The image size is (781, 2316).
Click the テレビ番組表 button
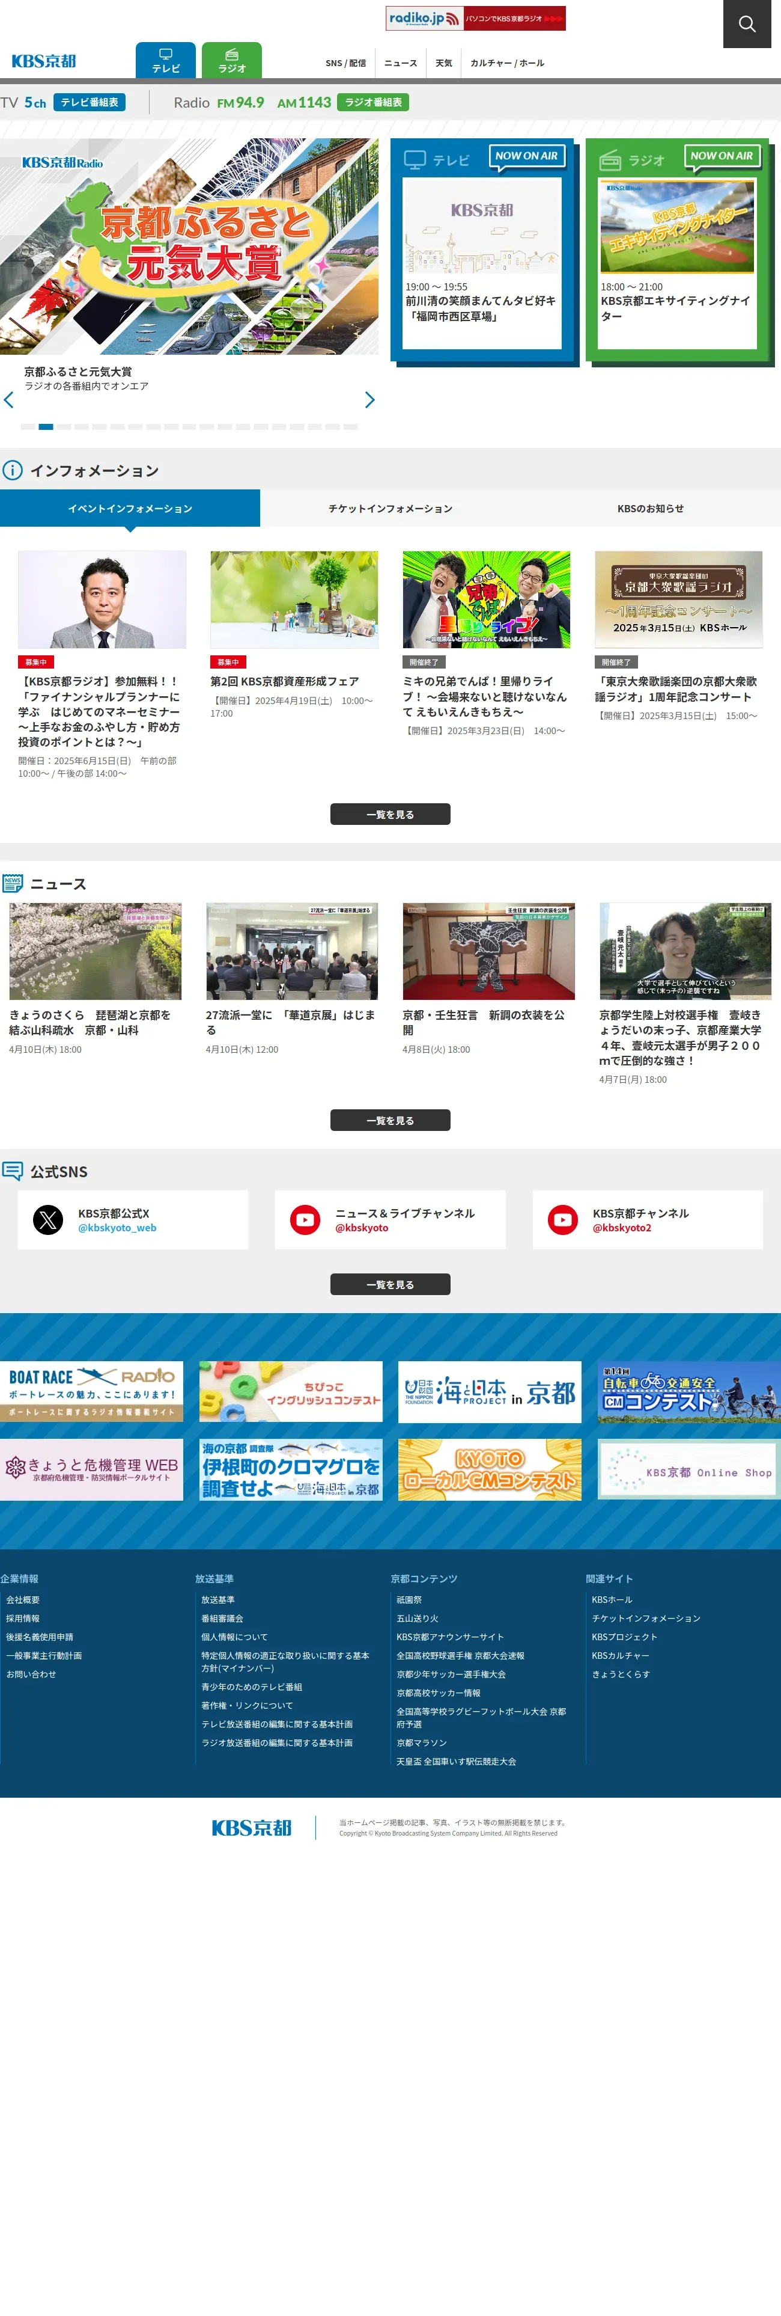[89, 102]
